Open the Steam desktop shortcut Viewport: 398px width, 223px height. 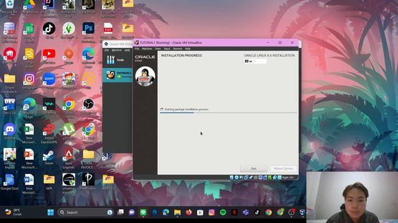49,157
